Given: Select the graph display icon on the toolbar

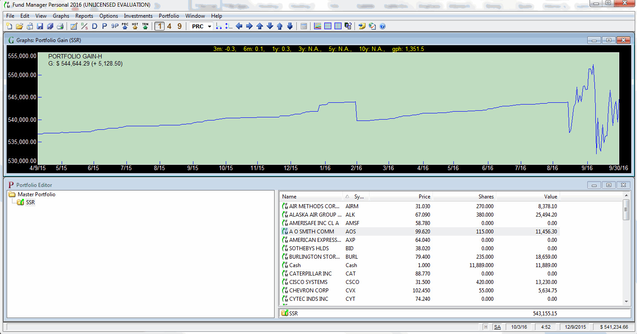Looking at the screenshot, I should pos(318,26).
